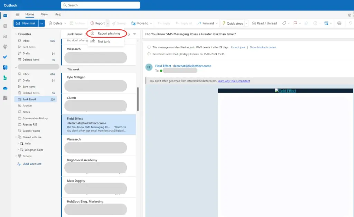Open the More apps grid icon
Screen dimensions: 354x217
click(x=5, y=98)
